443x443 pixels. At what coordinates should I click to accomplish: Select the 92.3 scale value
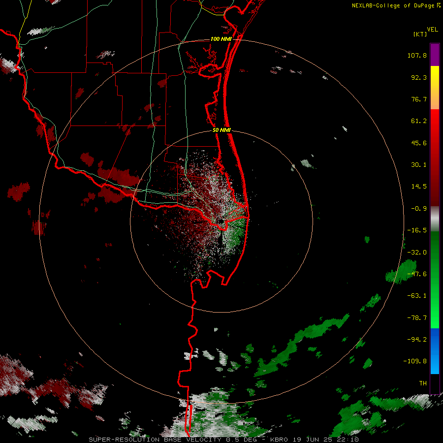pyautogui.click(x=419, y=77)
